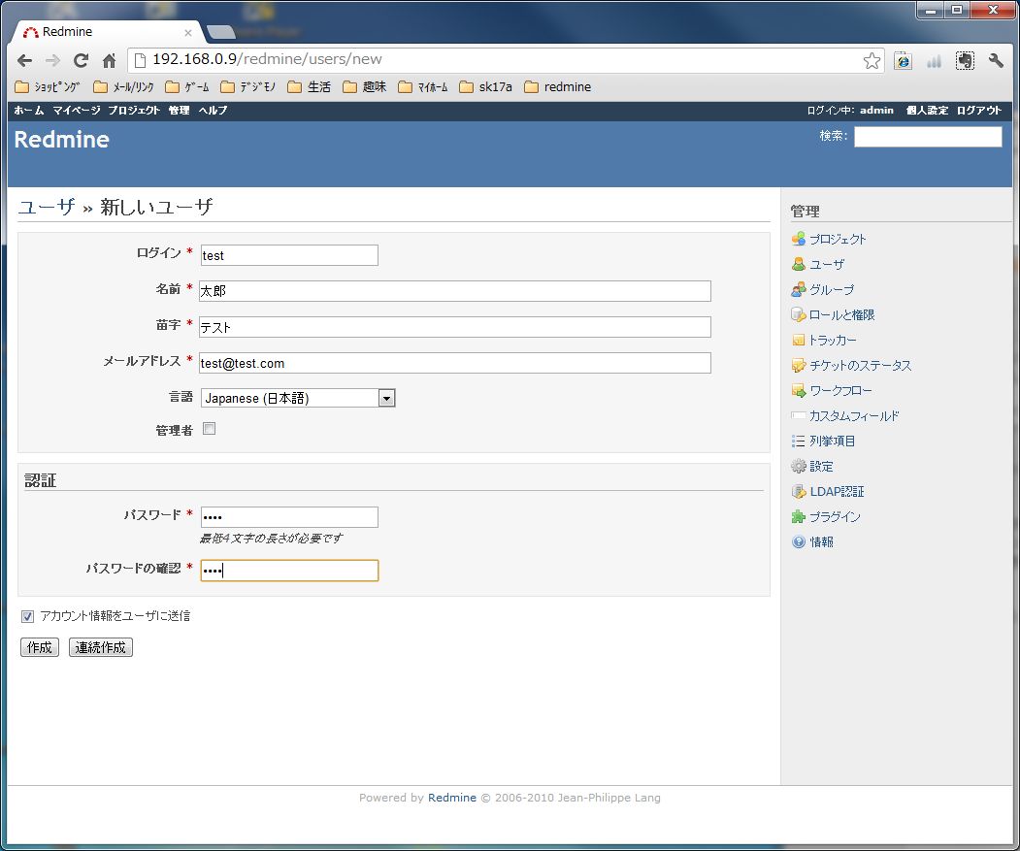Enable the 管理者 checkbox
The width and height of the screenshot is (1020, 851).
coord(209,428)
